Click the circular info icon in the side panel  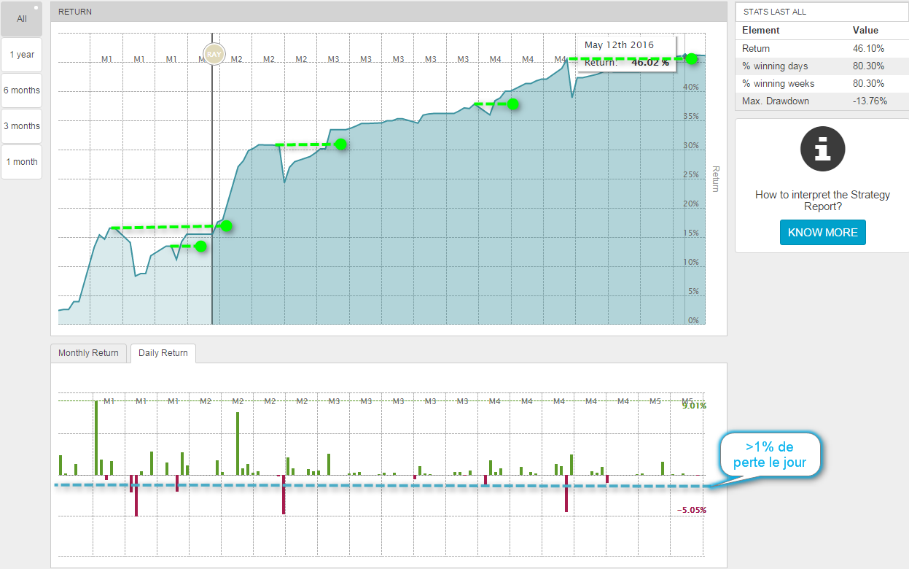tap(822, 149)
